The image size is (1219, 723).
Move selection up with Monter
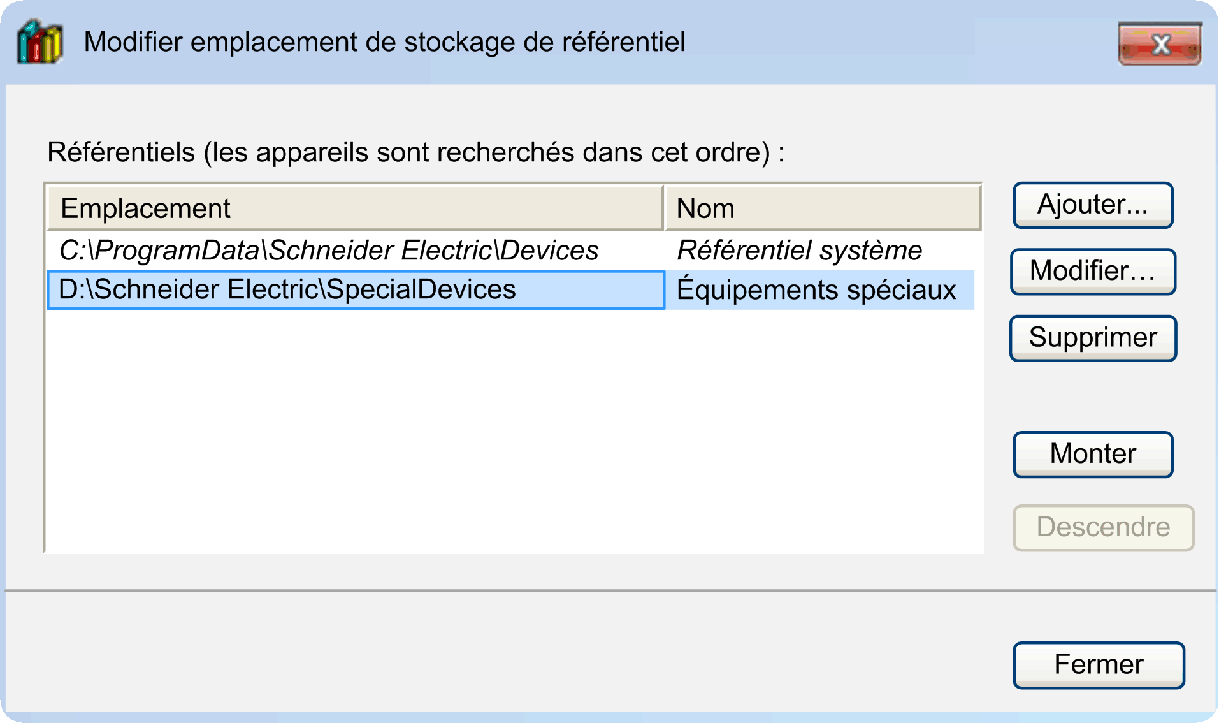pos(1093,454)
